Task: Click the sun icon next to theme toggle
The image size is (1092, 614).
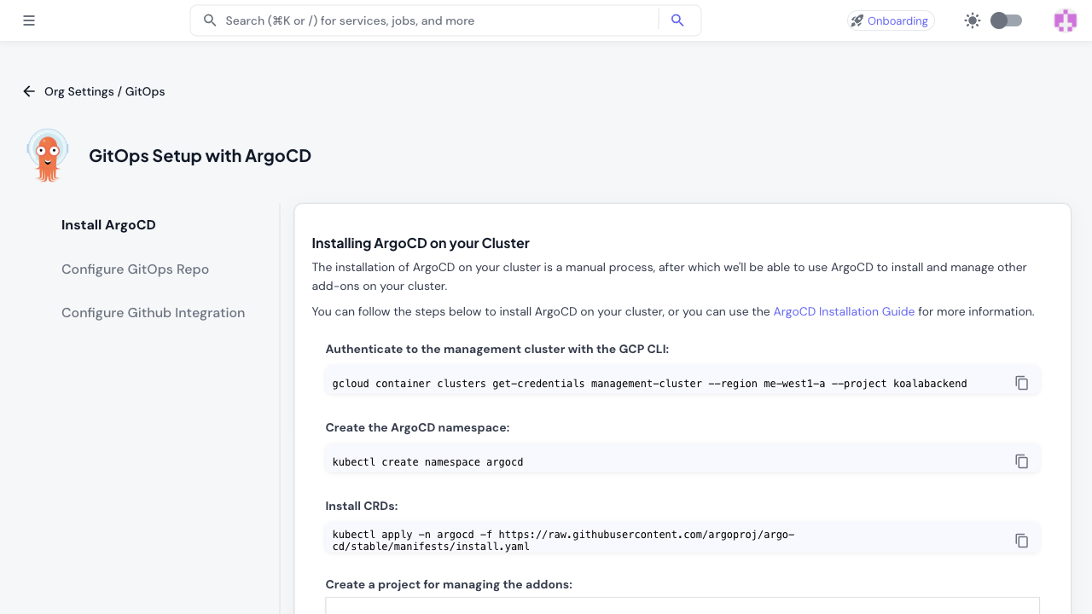Action: pyautogui.click(x=972, y=20)
